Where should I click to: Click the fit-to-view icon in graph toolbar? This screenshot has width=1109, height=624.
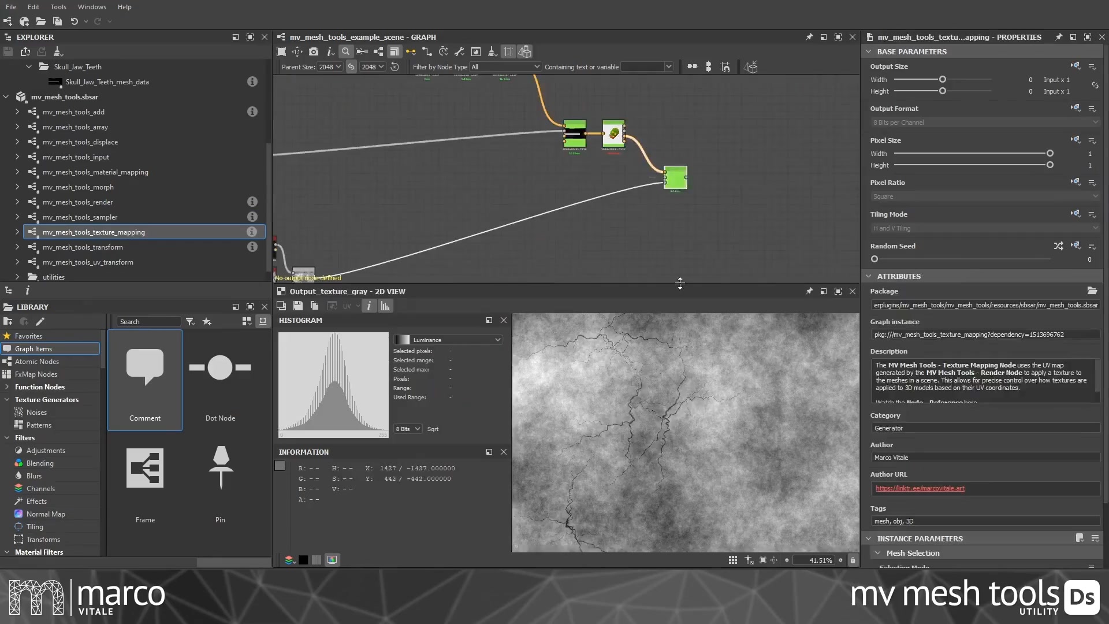[x=281, y=52]
